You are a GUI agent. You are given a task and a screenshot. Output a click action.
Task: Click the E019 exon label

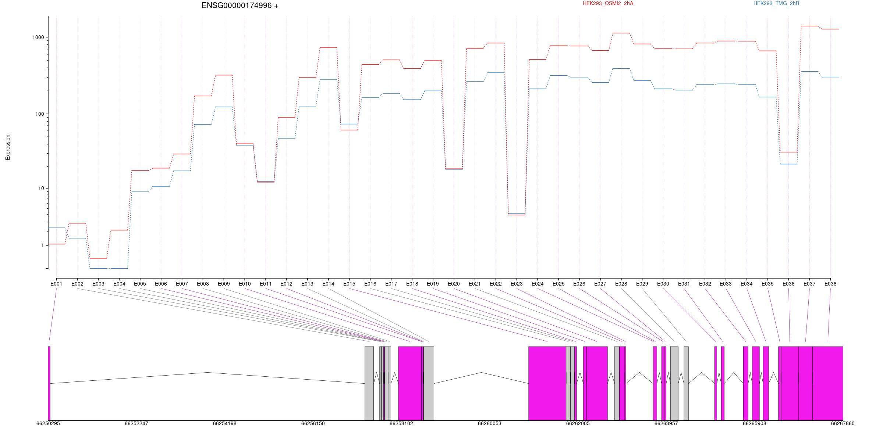[x=433, y=284]
